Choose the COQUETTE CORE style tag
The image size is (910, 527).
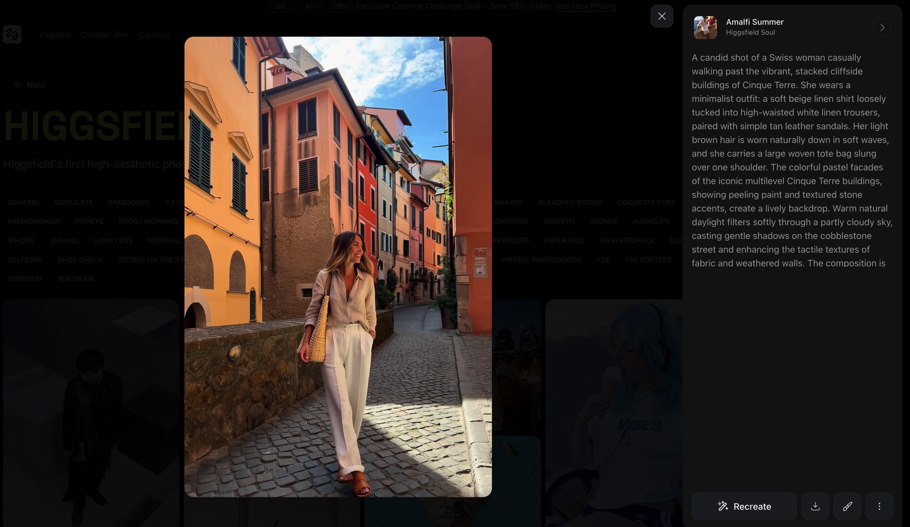(x=647, y=202)
